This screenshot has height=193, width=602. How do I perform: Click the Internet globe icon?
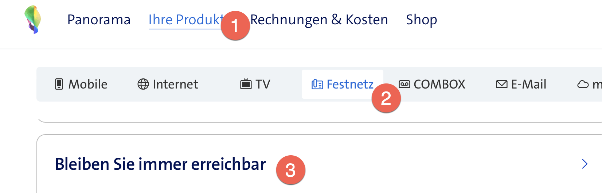tap(143, 84)
